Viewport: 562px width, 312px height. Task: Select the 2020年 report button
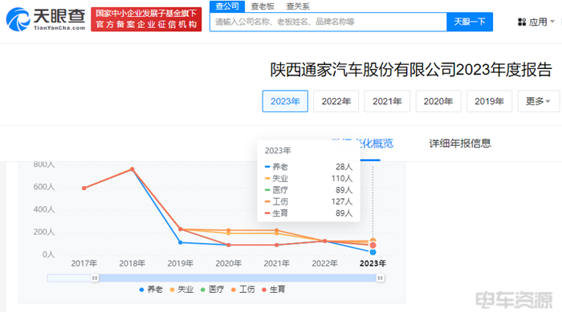click(438, 101)
